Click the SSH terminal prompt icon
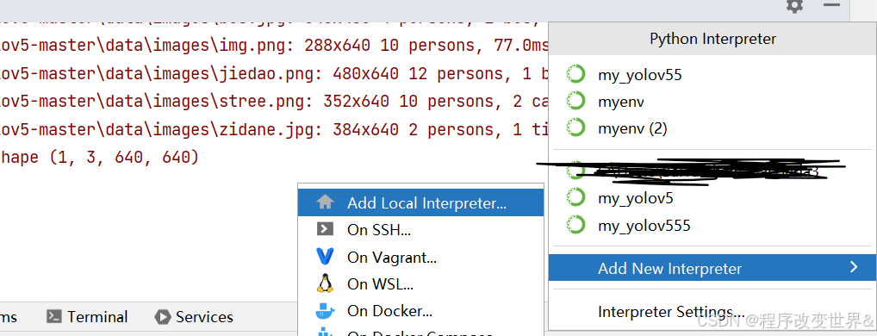 (325, 228)
